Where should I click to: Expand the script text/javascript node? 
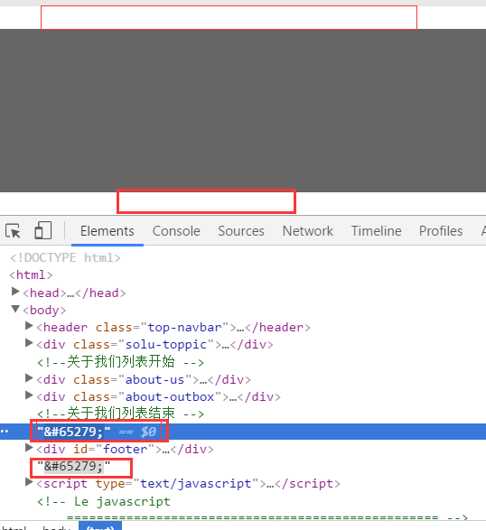coord(30,482)
